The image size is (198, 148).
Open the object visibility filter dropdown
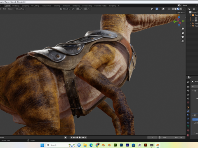tap(153, 9)
